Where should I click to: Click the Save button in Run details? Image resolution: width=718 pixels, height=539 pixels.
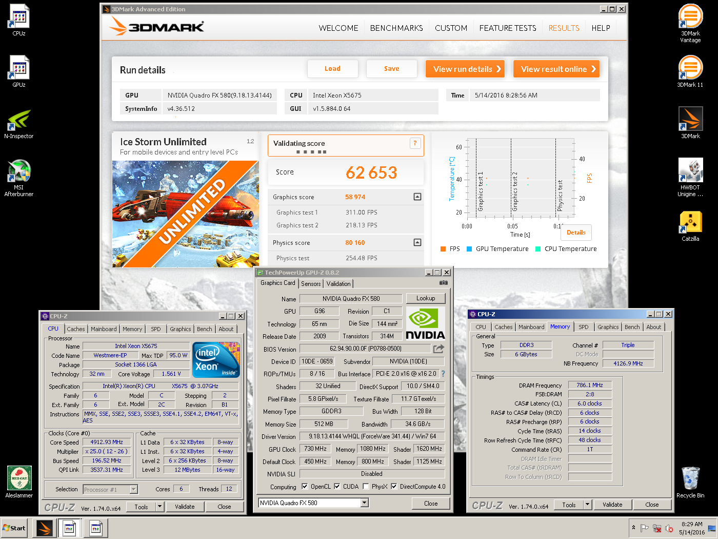coord(392,69)
